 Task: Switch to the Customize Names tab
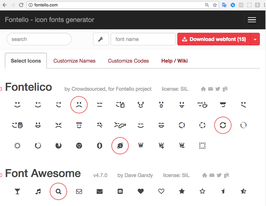pyautogui.click(x=74, y=61)
